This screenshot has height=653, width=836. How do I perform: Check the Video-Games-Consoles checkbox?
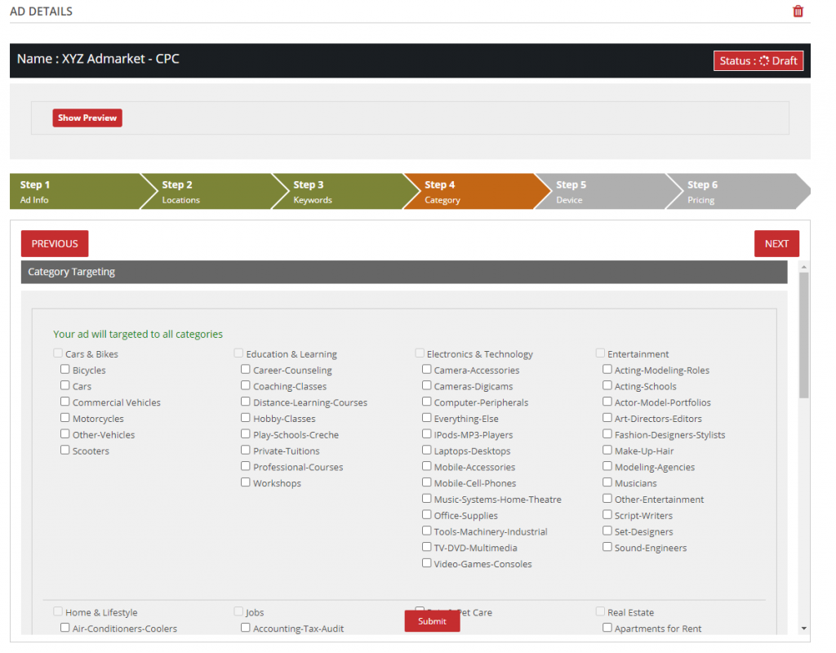coord(427,563)
